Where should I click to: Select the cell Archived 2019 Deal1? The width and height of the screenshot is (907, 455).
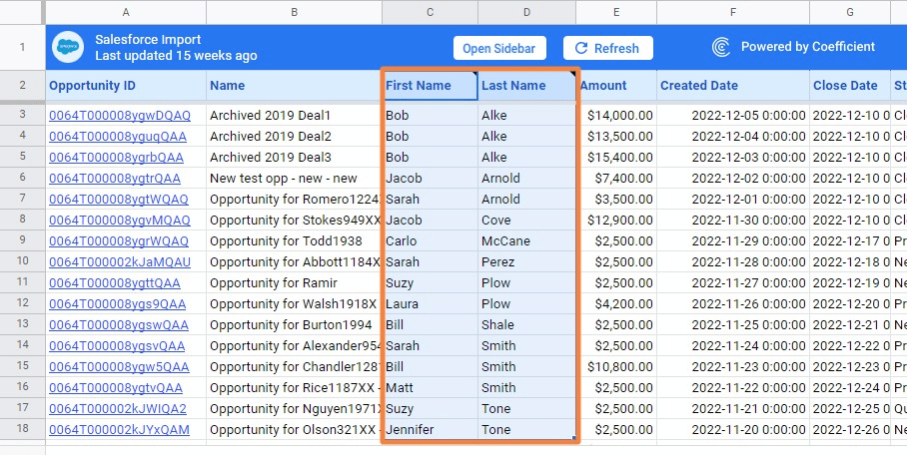point(294,115)
